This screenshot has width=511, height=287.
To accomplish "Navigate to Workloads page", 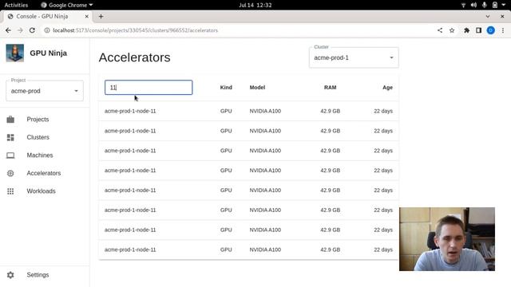I will (41, 191).
